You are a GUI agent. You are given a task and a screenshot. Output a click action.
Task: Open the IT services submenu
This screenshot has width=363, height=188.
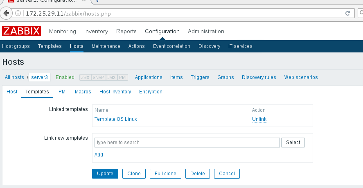click(240, 46)
